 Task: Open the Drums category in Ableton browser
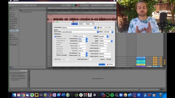click(13, 16)
